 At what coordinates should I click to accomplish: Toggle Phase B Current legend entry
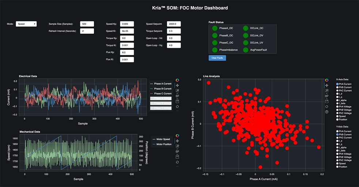point(161,89)
